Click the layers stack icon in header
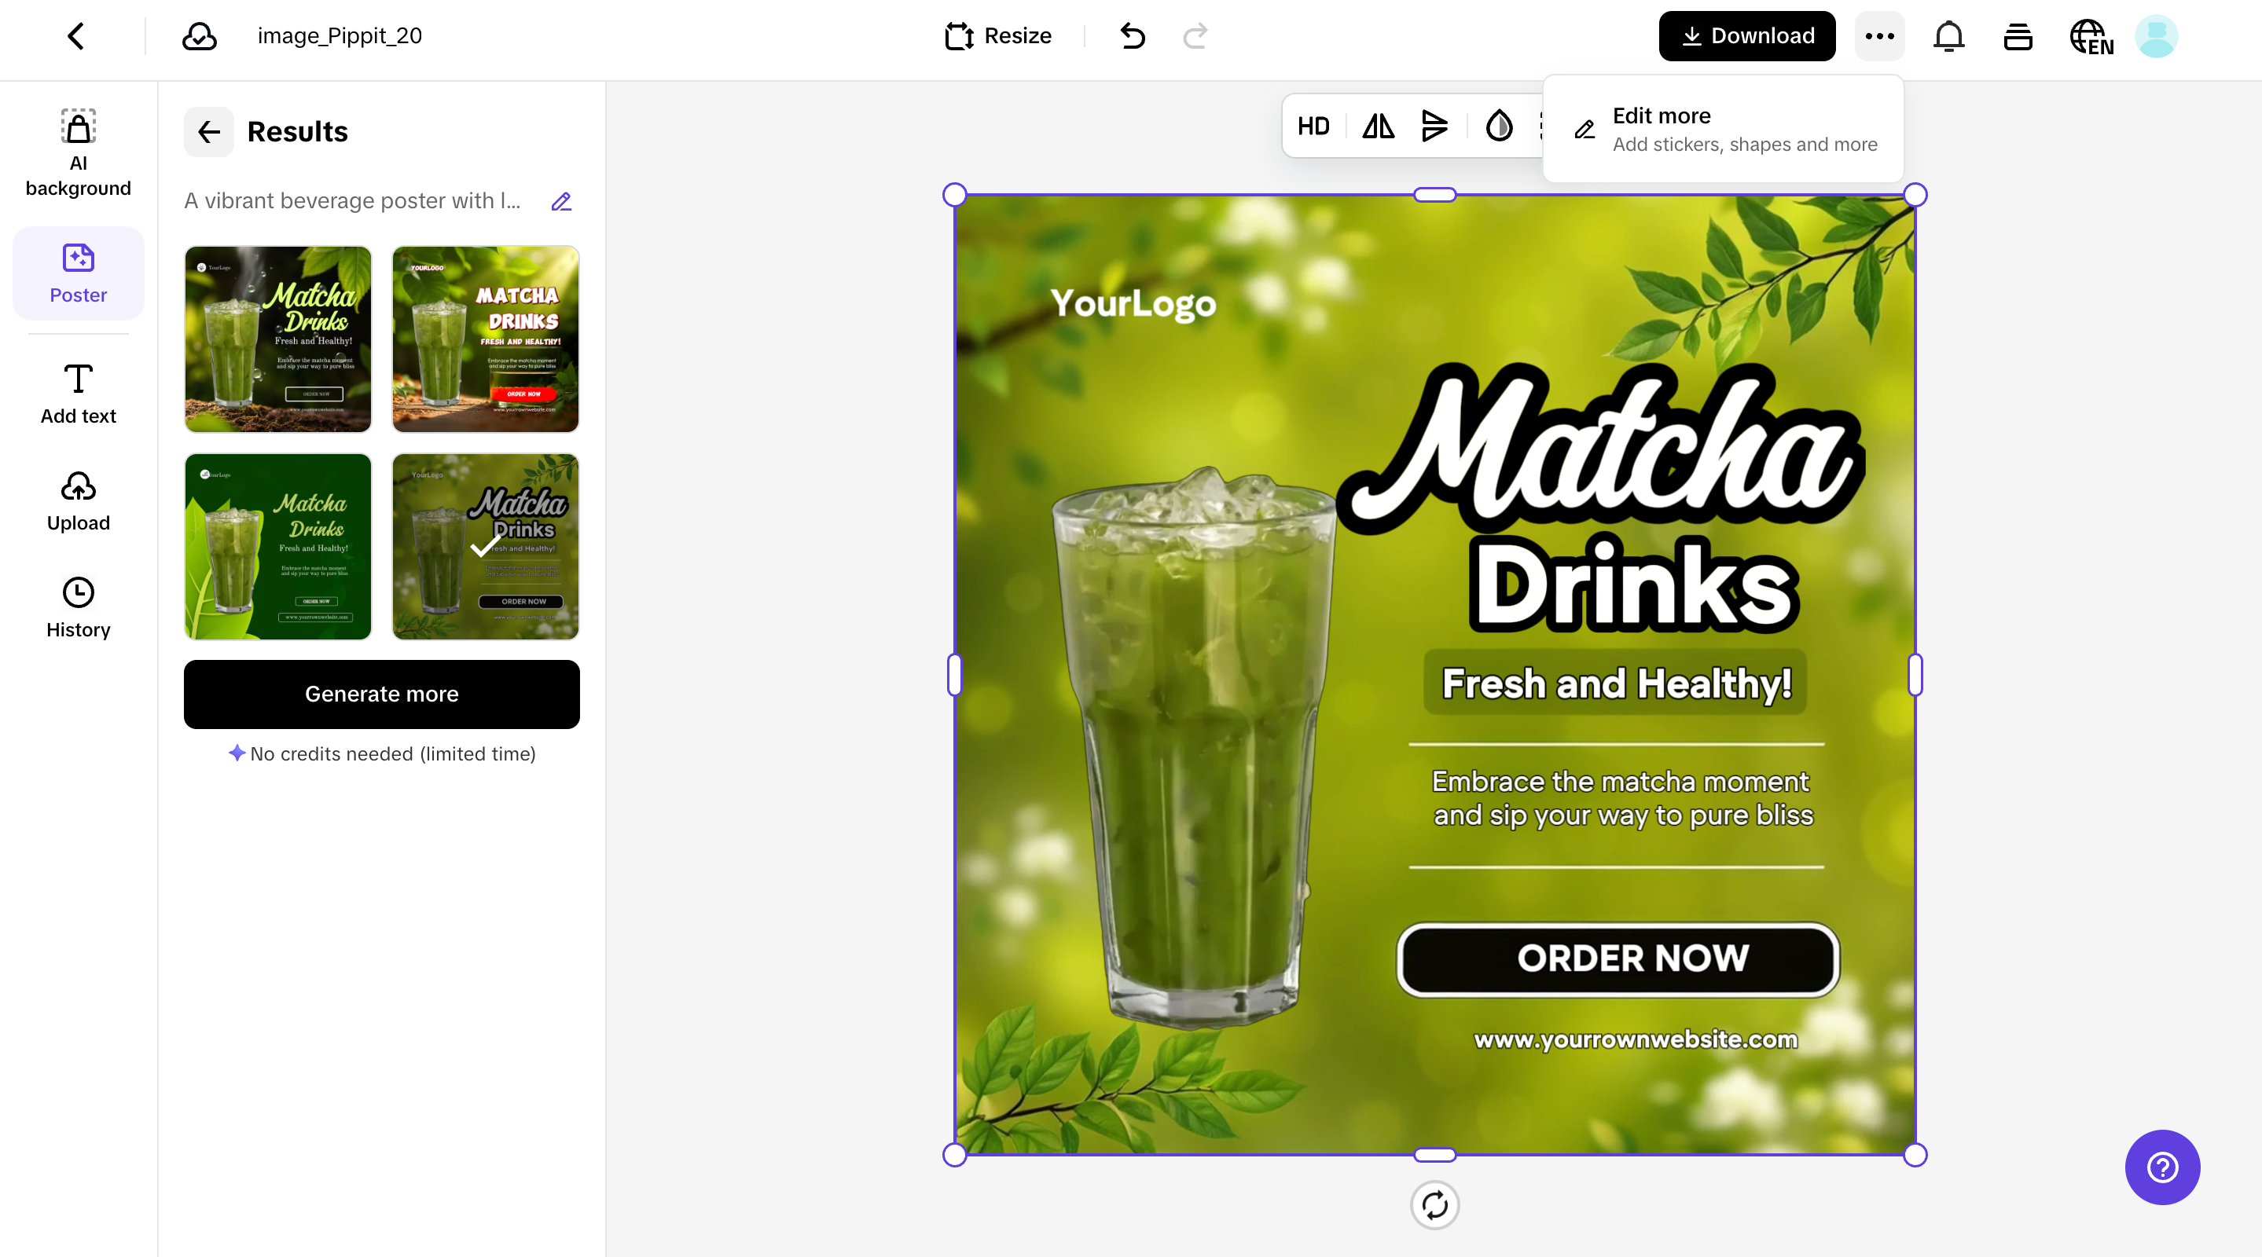This screenshot has width=2262, height=1257. click(2018, 36)
